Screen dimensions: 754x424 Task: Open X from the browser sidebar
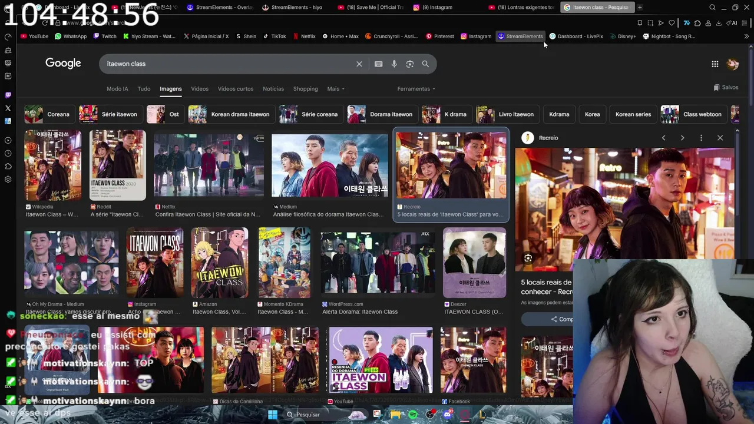pyautogui.click(x=8, y=108)
